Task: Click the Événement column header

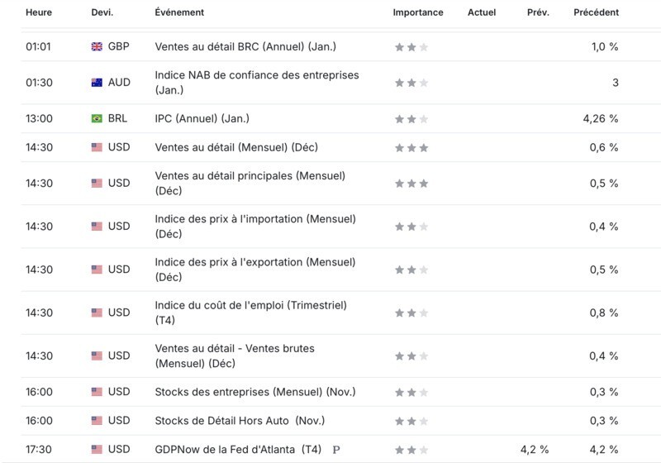Action: [179, 12]
